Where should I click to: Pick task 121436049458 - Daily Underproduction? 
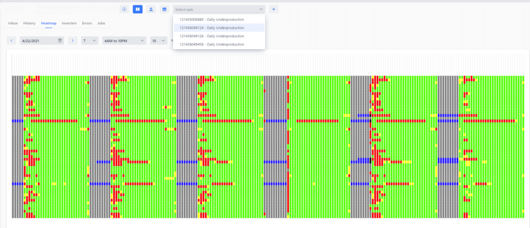tap(212, 44)
